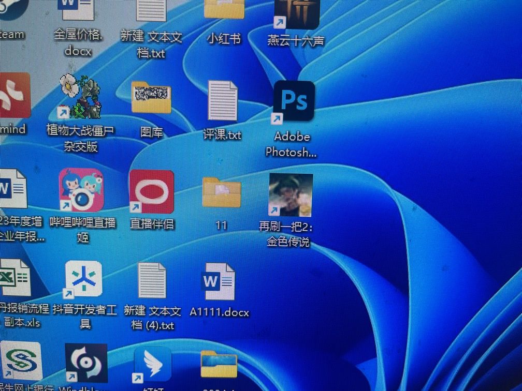Launch the Windhawk shortcut with dark swirl icon

pos(86,363)
